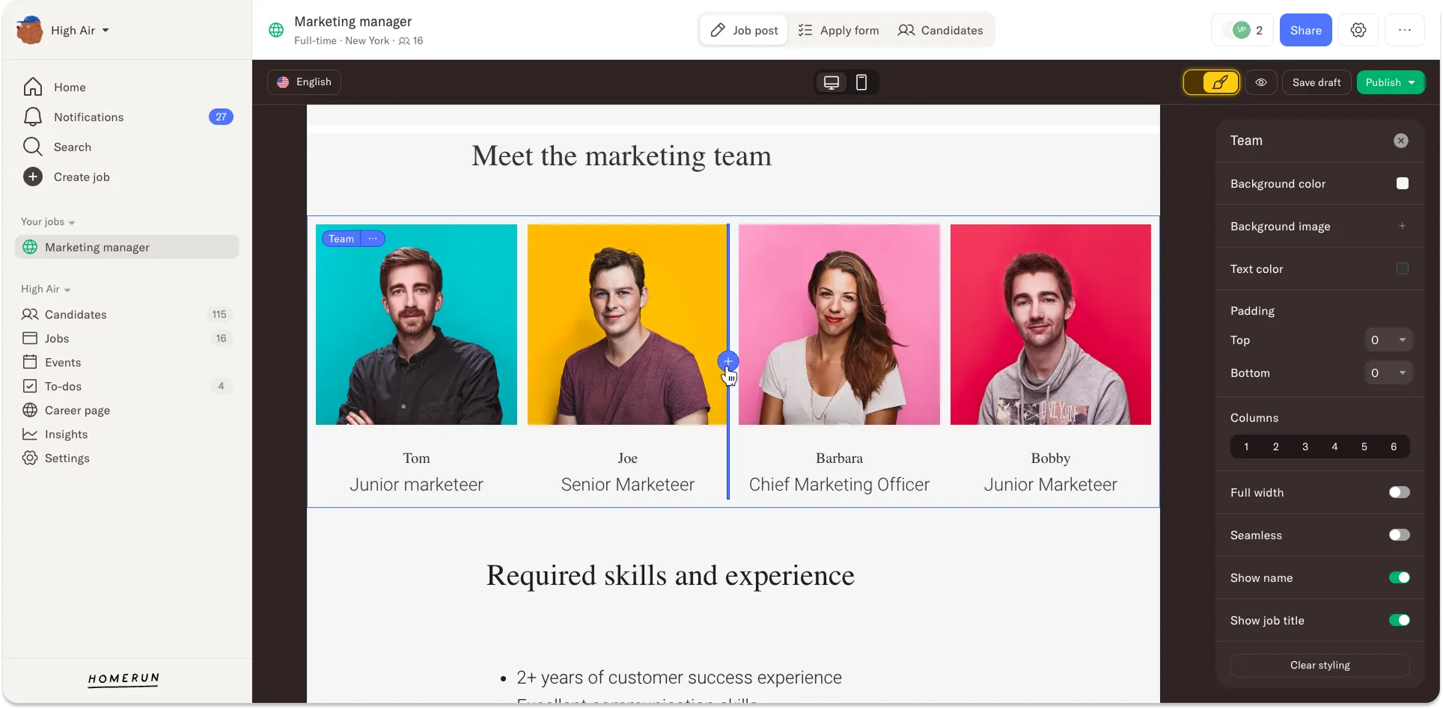Screen dimensions: 1443x709
Task: Click the viewers avatar counter showing 2
Action: pos(1242,30)
